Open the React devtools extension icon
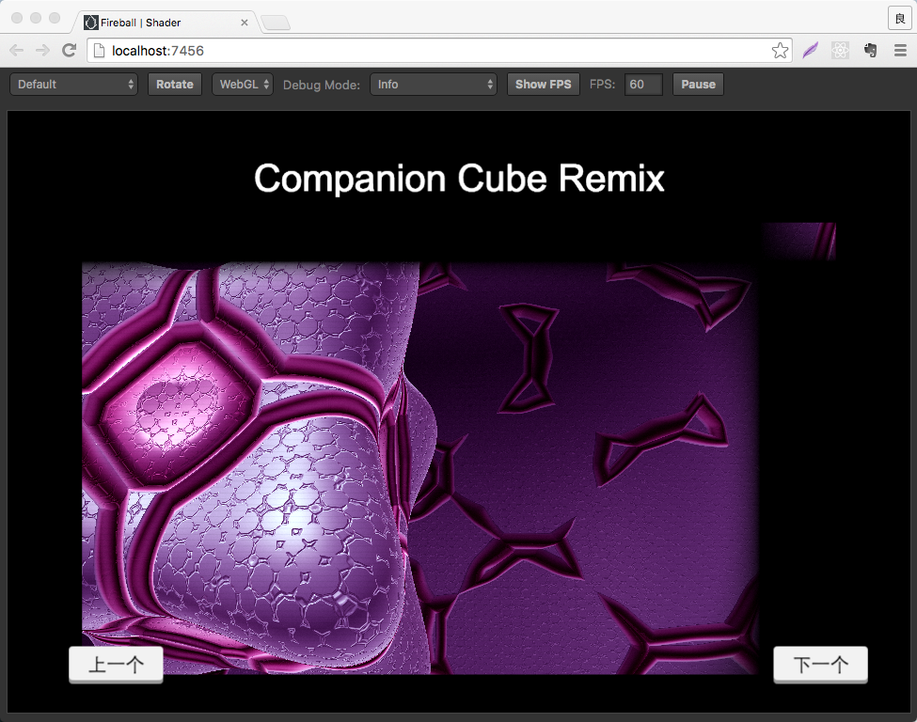917x722 pixels. tap(841, 51)
